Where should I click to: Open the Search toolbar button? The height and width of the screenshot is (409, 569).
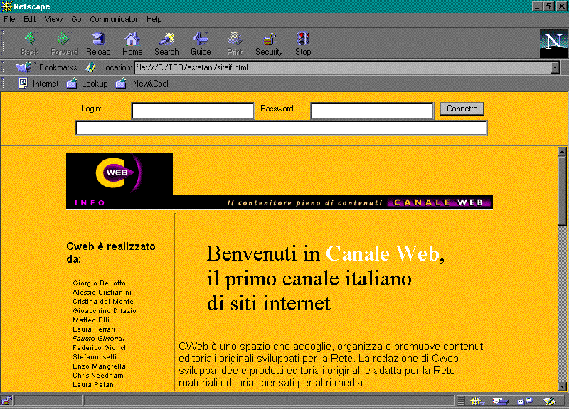pos(166,43)
